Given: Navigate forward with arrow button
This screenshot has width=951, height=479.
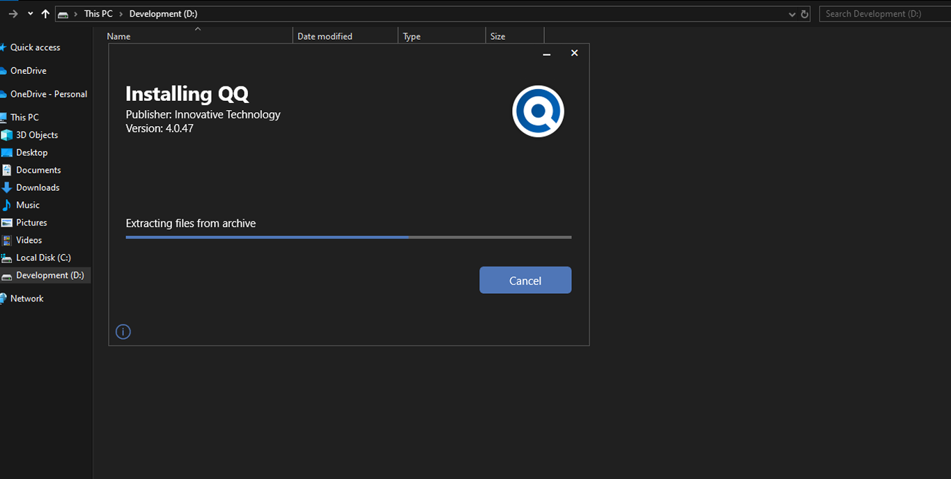Looking at the screenshot, I should pyautogui.click(x=13, y=14).
